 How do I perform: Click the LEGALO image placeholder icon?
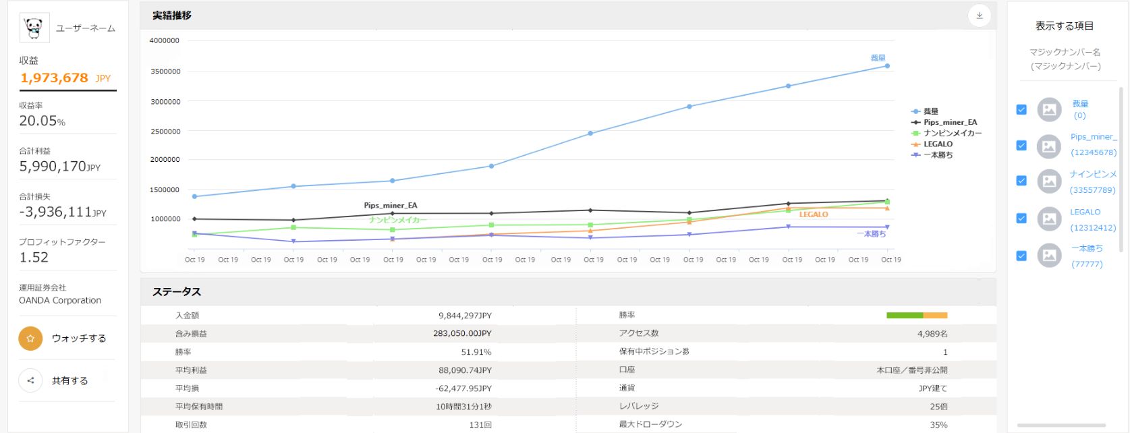(1049, 219)
